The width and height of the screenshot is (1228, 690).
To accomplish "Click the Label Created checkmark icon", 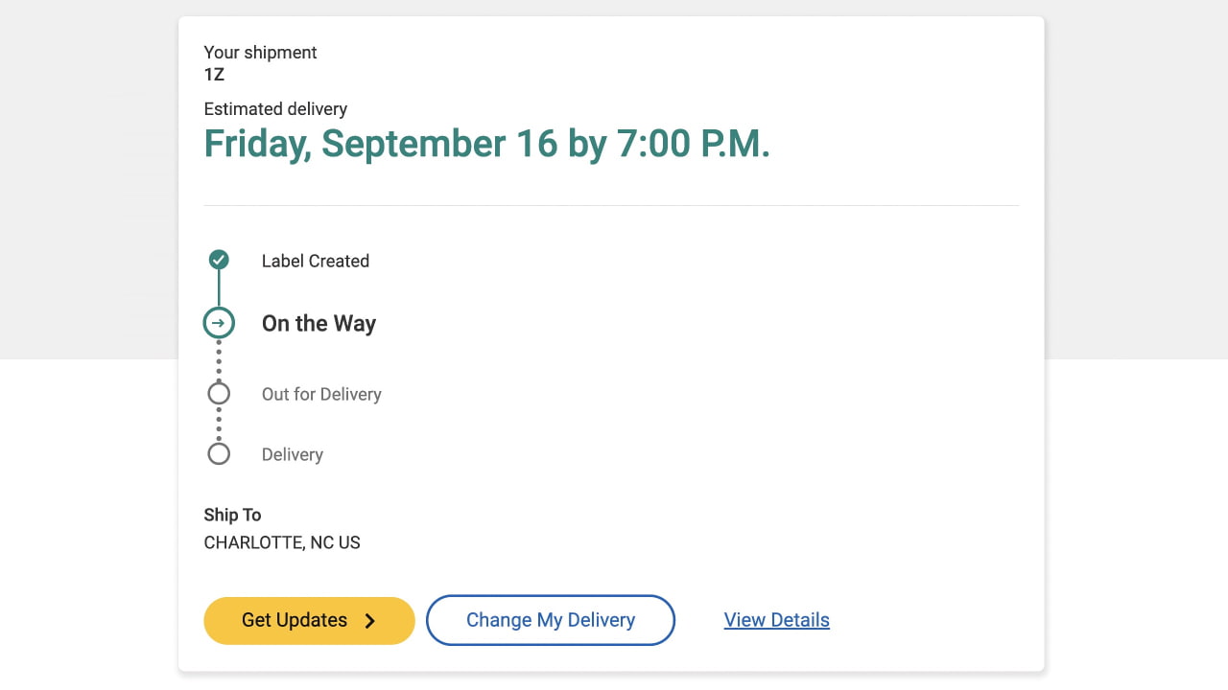I will click(x=219, y=260).
